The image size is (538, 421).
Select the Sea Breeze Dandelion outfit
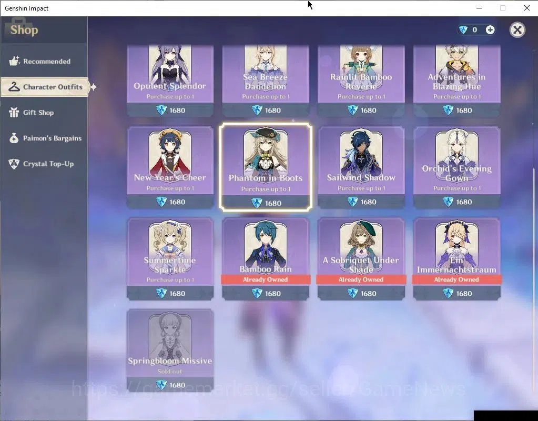click(266, 81)
